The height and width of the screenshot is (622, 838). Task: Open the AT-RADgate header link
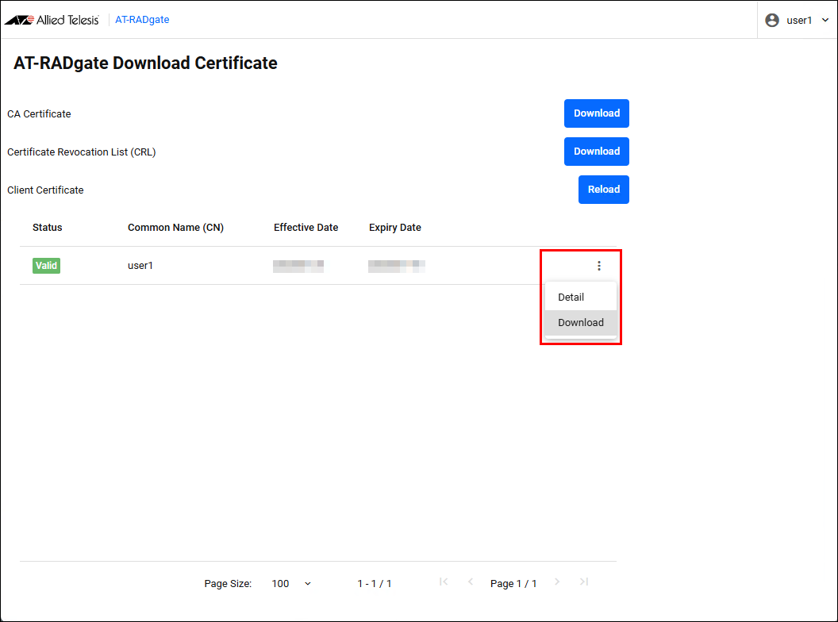pyautogui.click(x=142, y=20)
